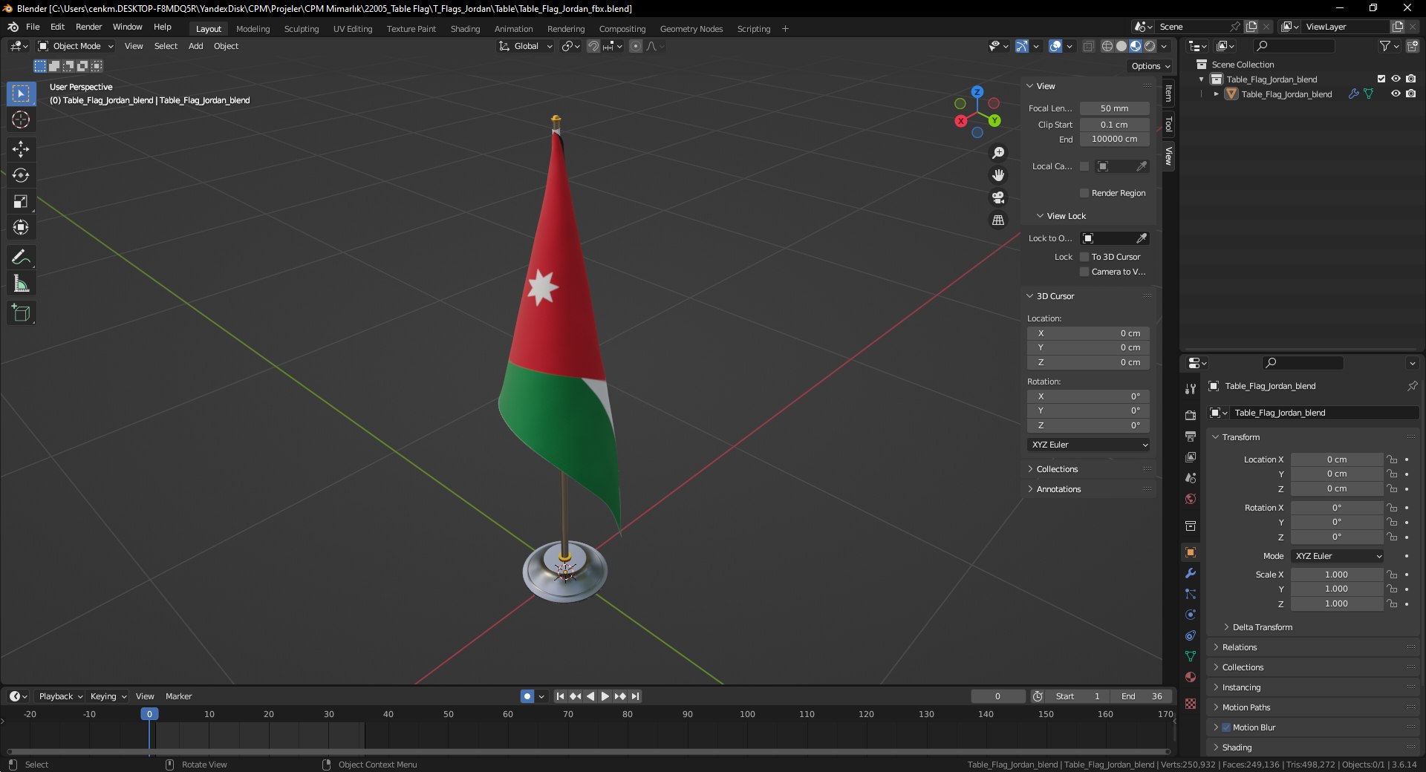This screenshot has width=1426, height=772.
Task: Open the object rotation Mode XYZ Euler dropdown
Action: 1337,556
